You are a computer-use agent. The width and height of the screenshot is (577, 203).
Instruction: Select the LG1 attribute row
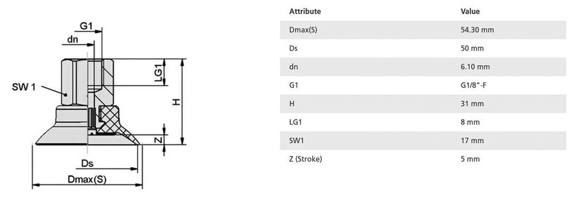coord(423,122)
